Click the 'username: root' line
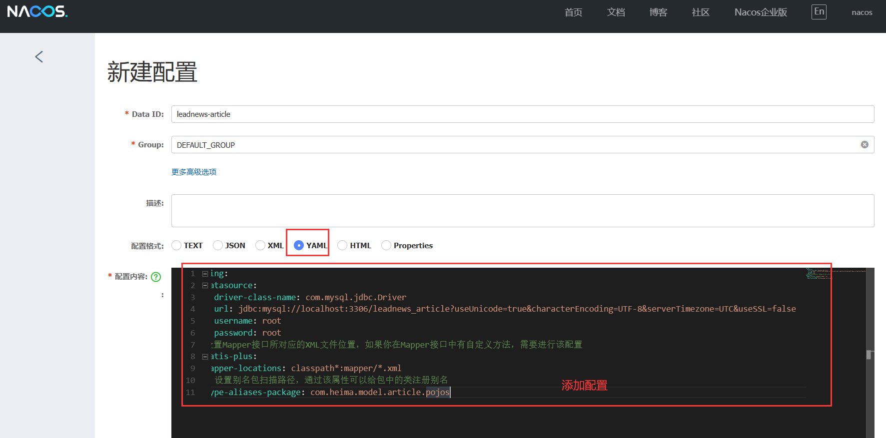Image resolution: width=886 pixels, height=438 pixels. 247,321
